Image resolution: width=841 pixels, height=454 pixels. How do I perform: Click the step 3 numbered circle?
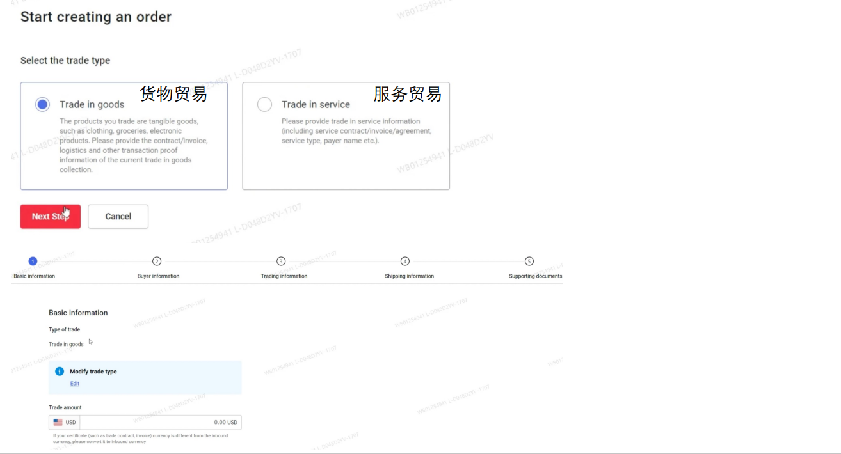coord(281,261)
